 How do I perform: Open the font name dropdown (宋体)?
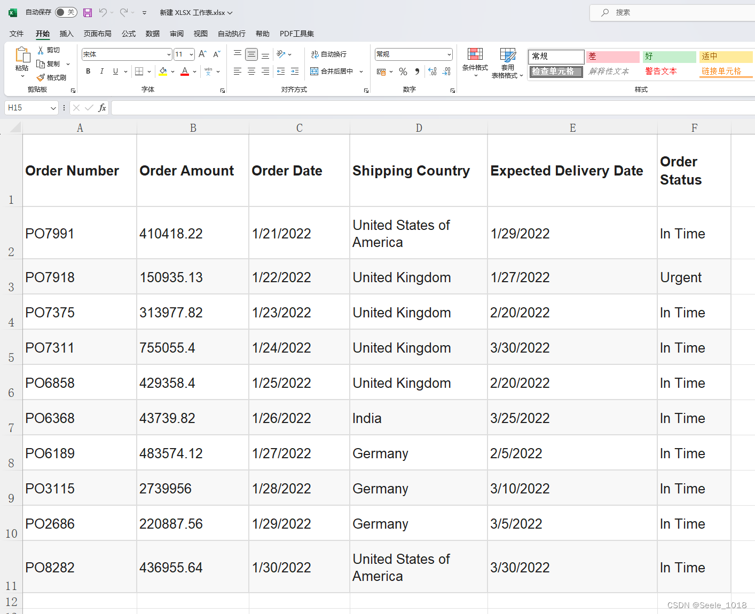tap(169, 54)
